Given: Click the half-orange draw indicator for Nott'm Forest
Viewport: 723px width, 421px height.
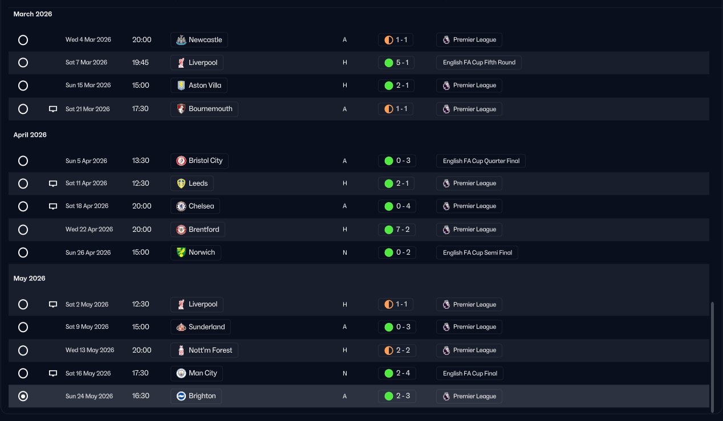Looking at the screenshot, I should [x=389, y=350].
